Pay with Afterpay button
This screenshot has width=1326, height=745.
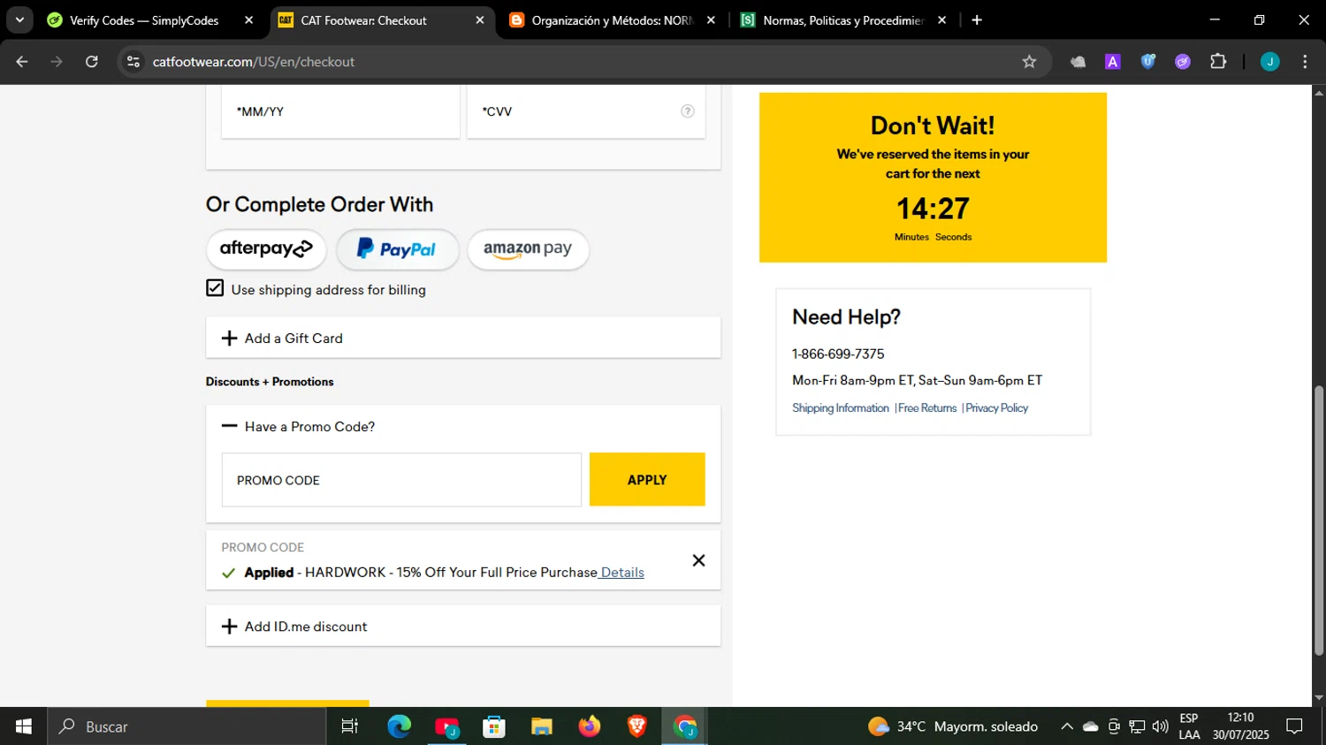266,249
